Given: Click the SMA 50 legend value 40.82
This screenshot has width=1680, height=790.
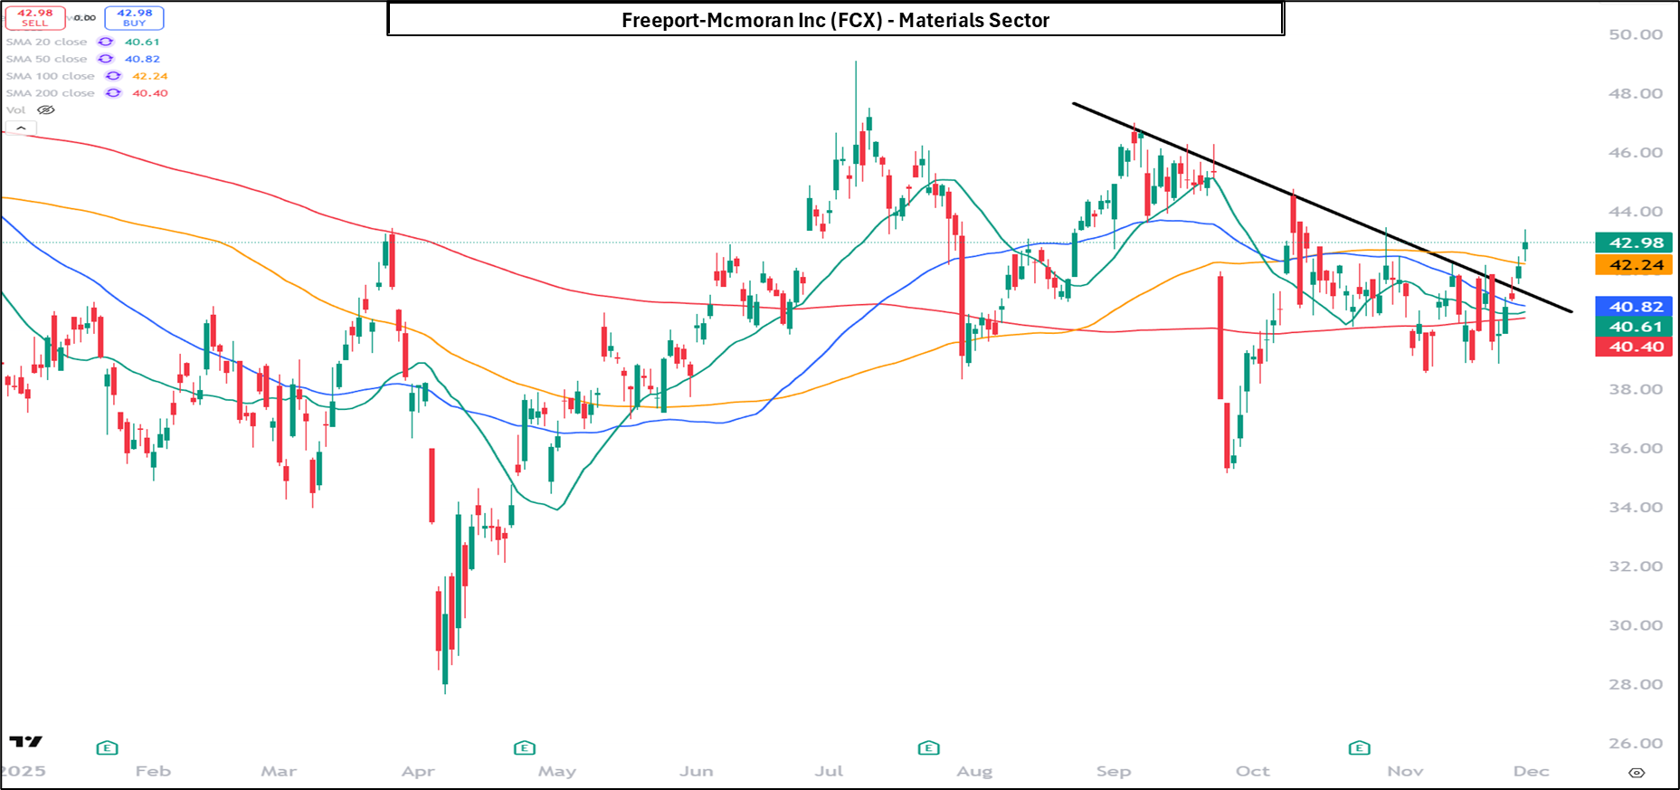Looking at the screenshot, I should point(142,59).
